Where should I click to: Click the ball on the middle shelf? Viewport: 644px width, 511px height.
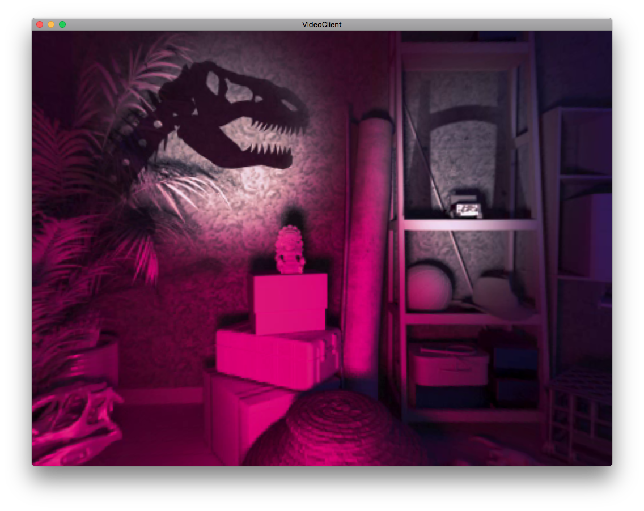[429, 287]
